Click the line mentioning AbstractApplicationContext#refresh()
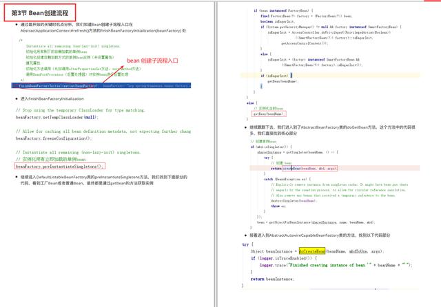 click(103, 30)
